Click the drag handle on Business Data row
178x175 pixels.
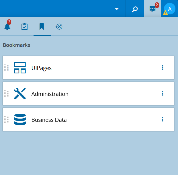pos(6,119)
